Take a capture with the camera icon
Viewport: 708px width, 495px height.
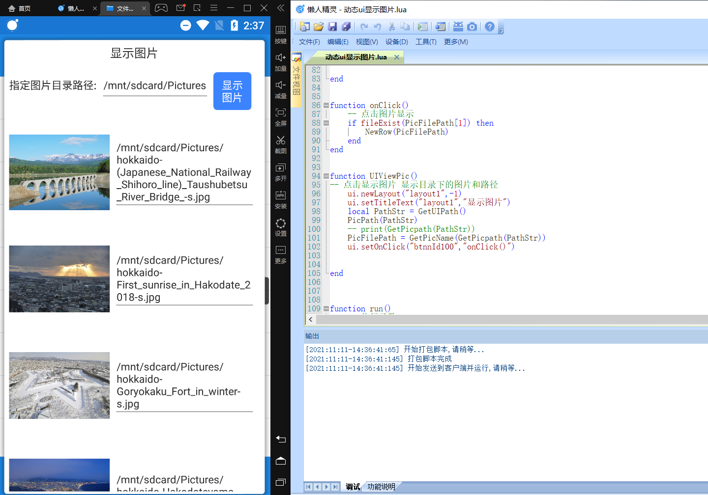[472, 27]
